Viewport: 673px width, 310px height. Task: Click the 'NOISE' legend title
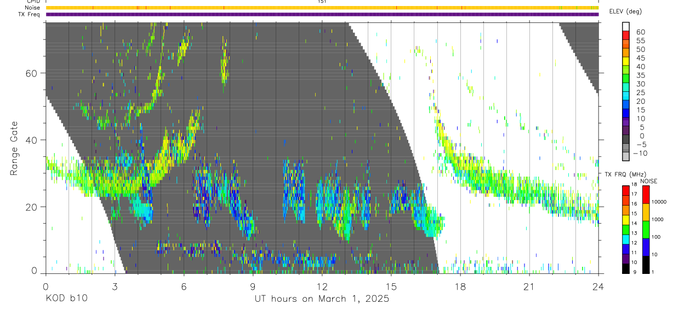tap(648, 181)
